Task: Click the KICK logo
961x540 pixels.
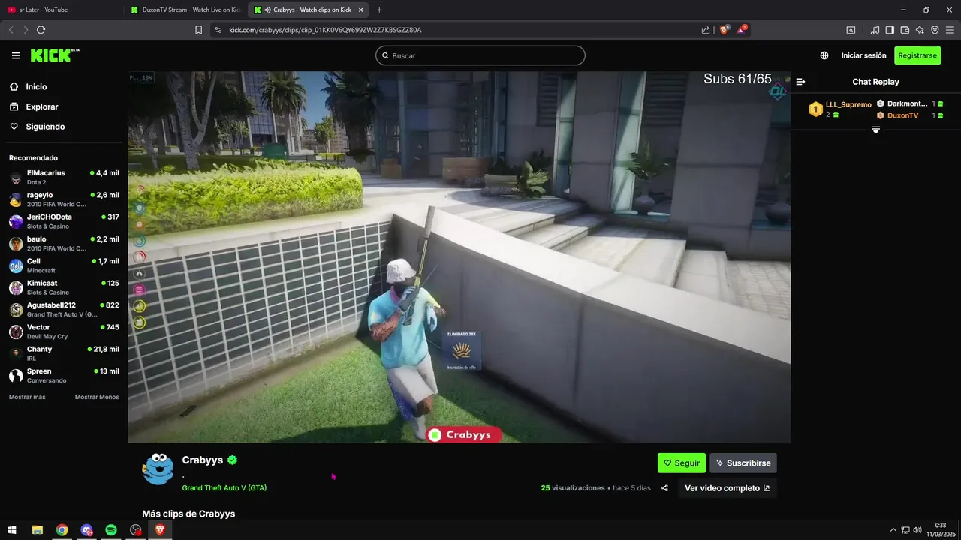Action: coord(54,55)
